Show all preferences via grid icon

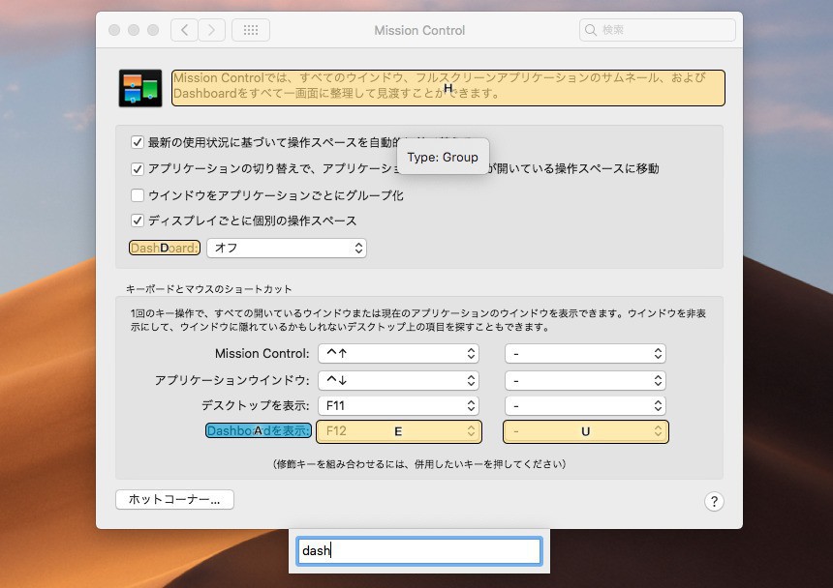pyautogui.click(x=250, y=30)
